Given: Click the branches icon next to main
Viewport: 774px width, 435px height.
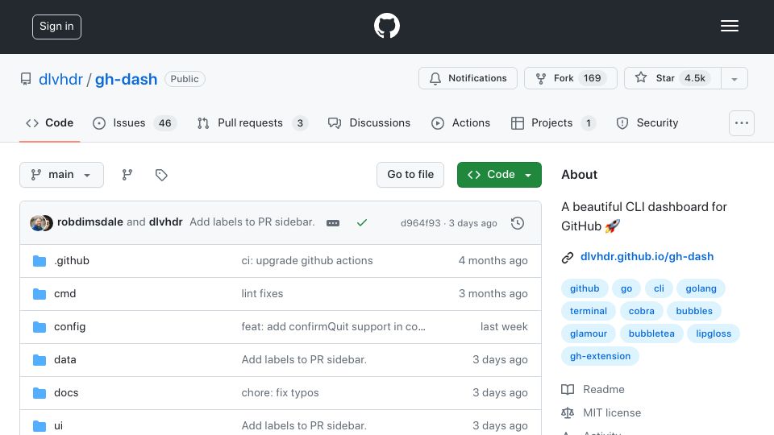Looking at the screenshot, I should coord(127,175).
